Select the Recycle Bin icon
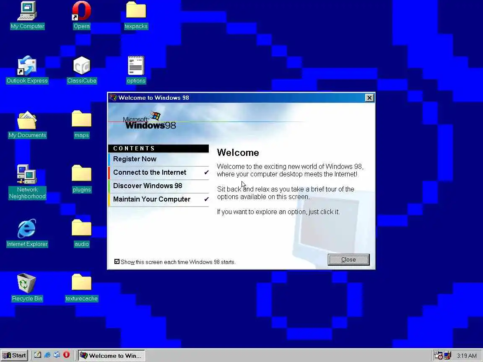 coord(27,287)
